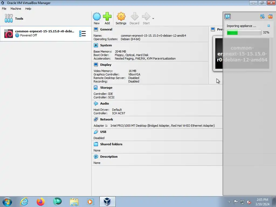Open the Storage settings heading link
This screenshot has height=207, width=276.
tap(106, 88)
